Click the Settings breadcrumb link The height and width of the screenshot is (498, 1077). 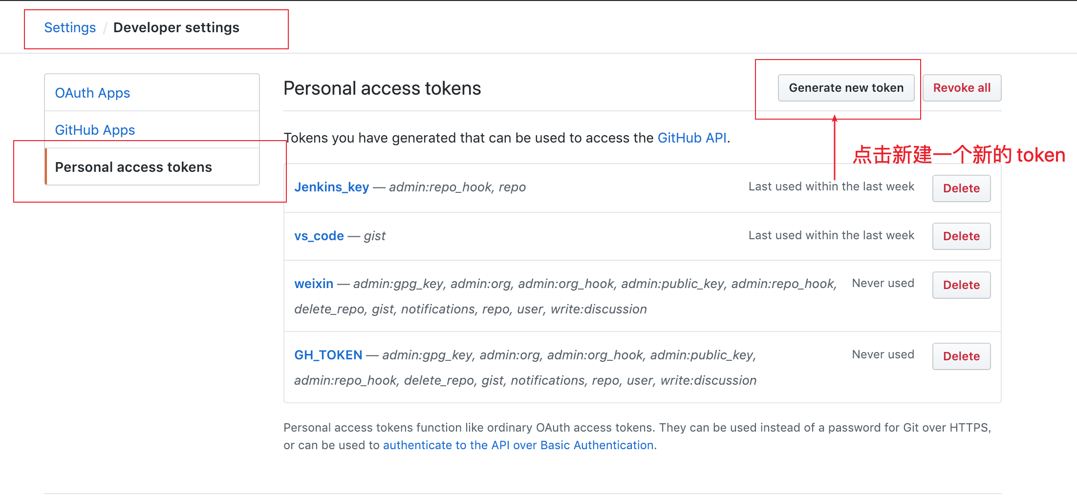tap(70, 28)
